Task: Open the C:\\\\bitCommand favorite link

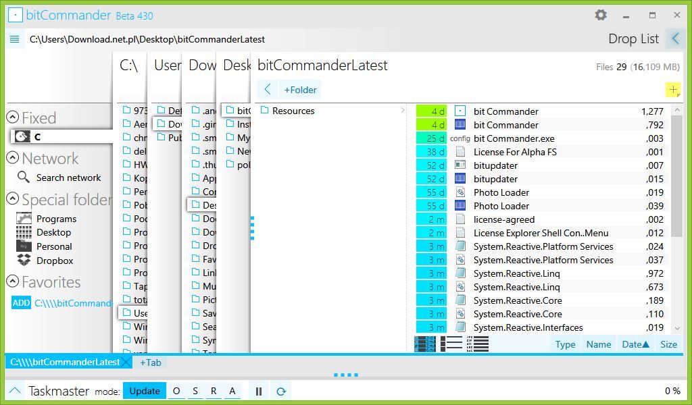Action: click(73, 303)
